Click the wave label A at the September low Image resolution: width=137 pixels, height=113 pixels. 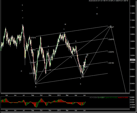point(36,87)
